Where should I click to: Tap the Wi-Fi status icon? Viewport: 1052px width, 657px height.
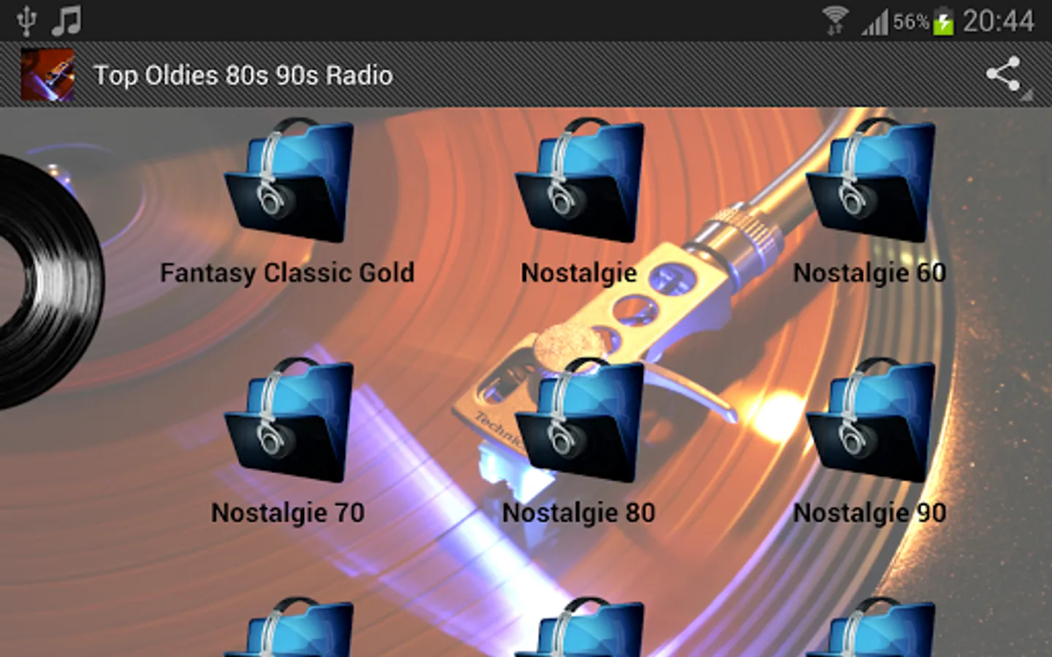[x=835, y=20]
